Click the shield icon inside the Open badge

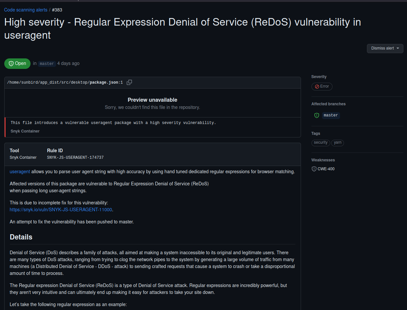[11, 63]
